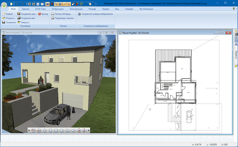Viewport: 238px width, 147px height.
Task: Open the 2D & План ribbon tab
Action: pyautogui.click(x=40, y=9)
